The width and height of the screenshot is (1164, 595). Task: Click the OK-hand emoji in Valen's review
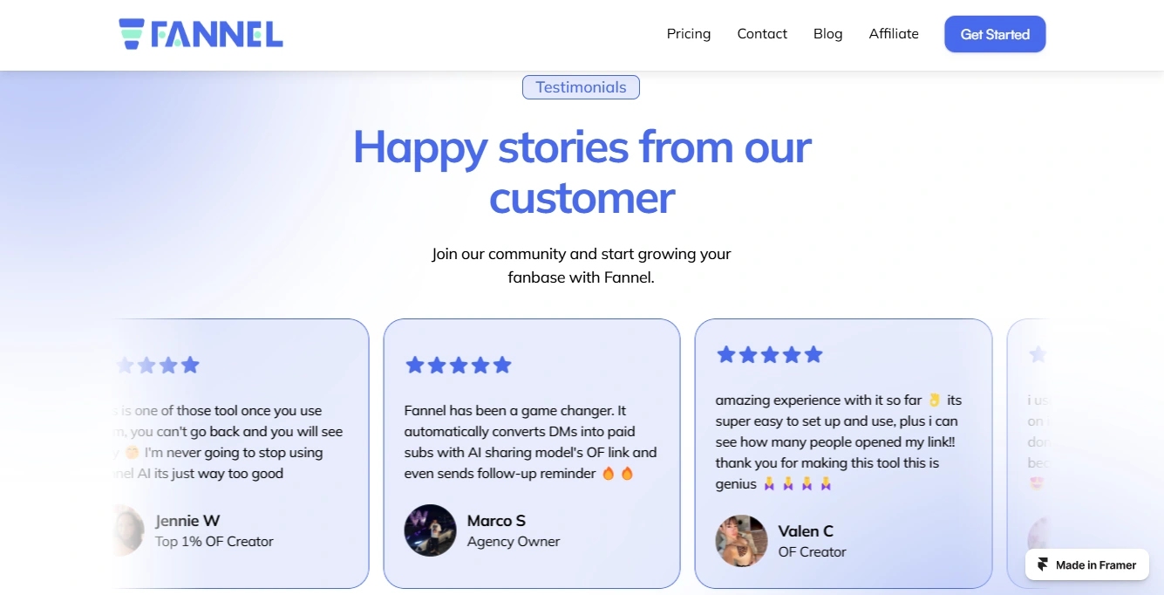tap(935, 400)
